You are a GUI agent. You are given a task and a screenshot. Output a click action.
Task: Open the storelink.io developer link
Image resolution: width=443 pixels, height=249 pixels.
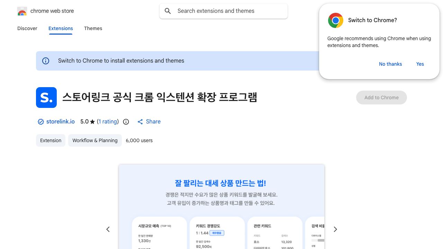tap(61, 122)
